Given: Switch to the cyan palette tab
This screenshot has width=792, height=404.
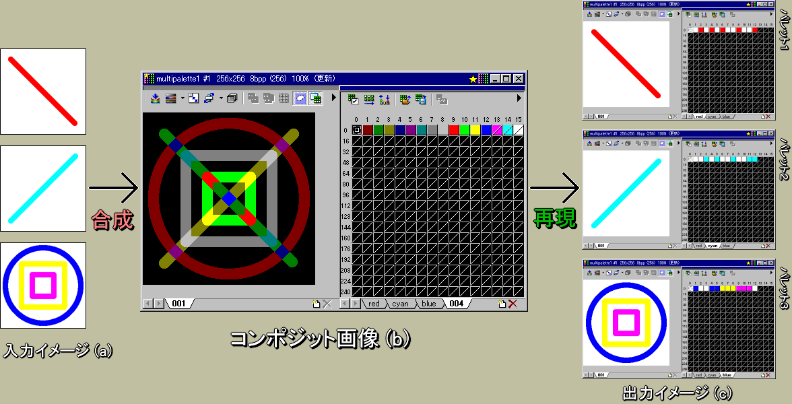Looking at the screenshot, I should point(401,304).
